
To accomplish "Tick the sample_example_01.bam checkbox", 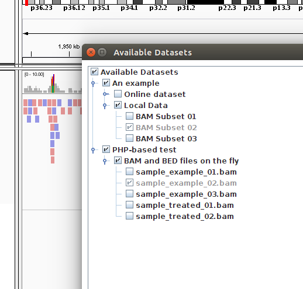I will point(129,172).
